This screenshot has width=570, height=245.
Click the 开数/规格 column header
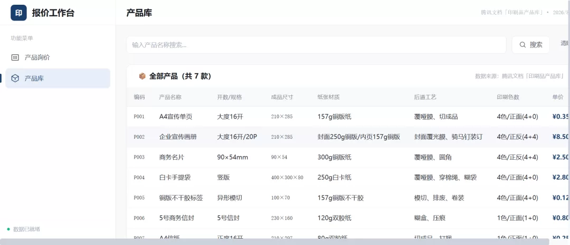pos(230,97)
